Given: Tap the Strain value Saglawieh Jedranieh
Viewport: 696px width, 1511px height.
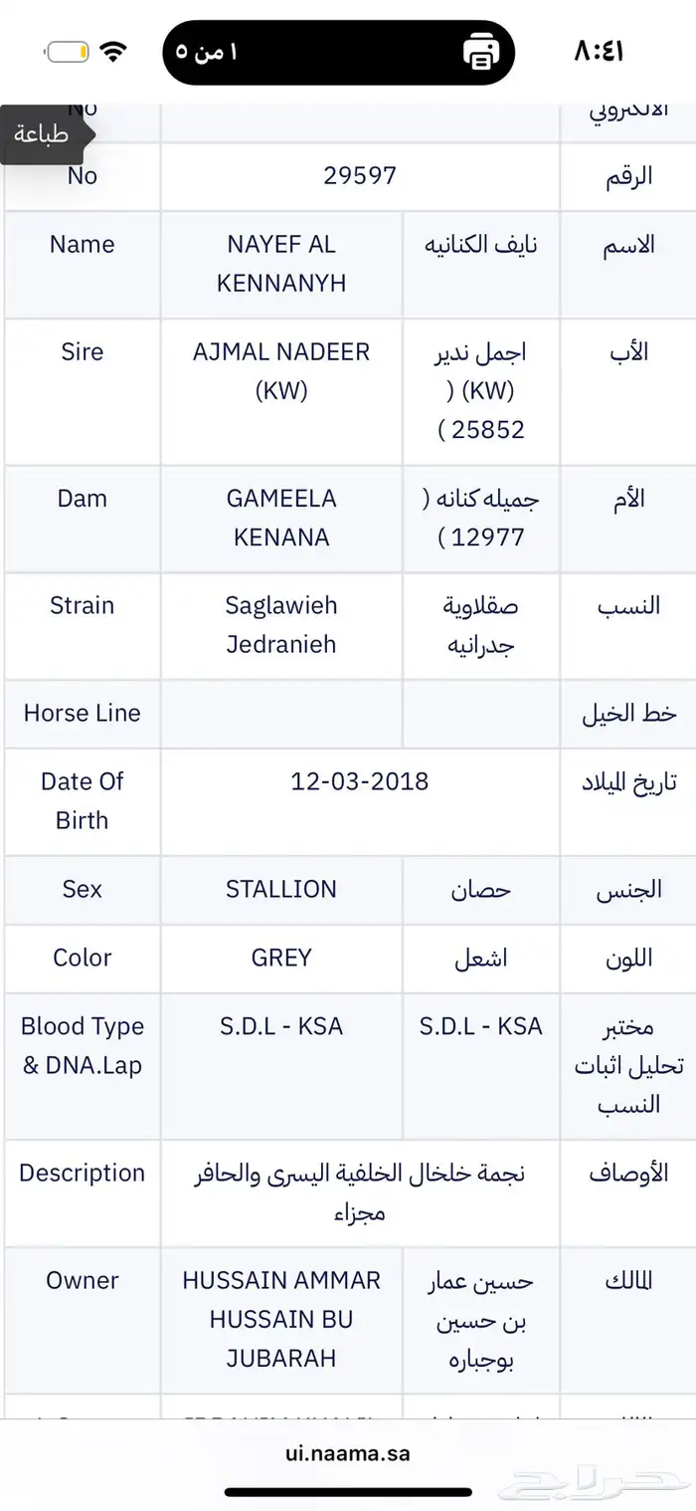Looking at the screenshot, I should [x=280, y=624].
